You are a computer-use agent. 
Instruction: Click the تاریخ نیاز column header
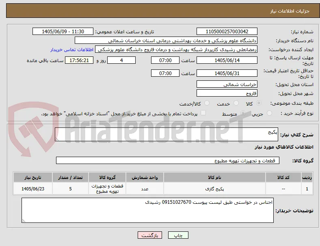(33, 177)
